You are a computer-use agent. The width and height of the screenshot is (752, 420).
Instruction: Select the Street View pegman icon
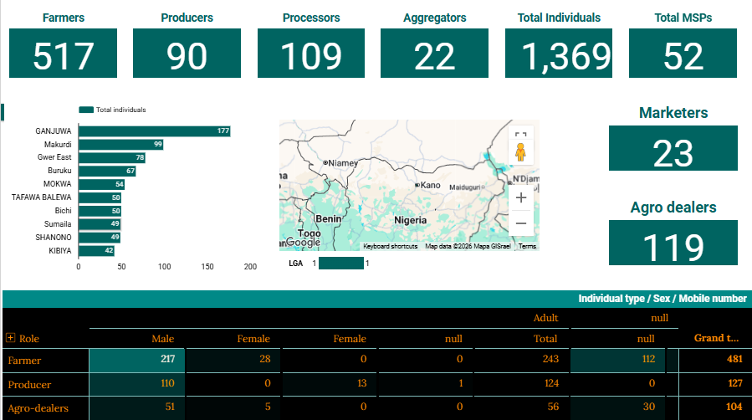(x=521, y=152)
